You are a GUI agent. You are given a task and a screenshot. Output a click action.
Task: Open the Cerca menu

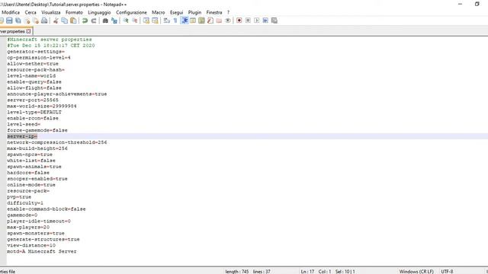[30, 12]
